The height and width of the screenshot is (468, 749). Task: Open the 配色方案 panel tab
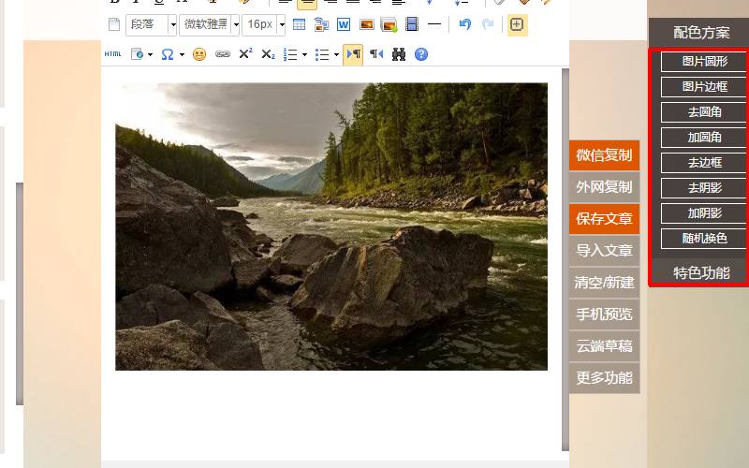tap(700, 32)
